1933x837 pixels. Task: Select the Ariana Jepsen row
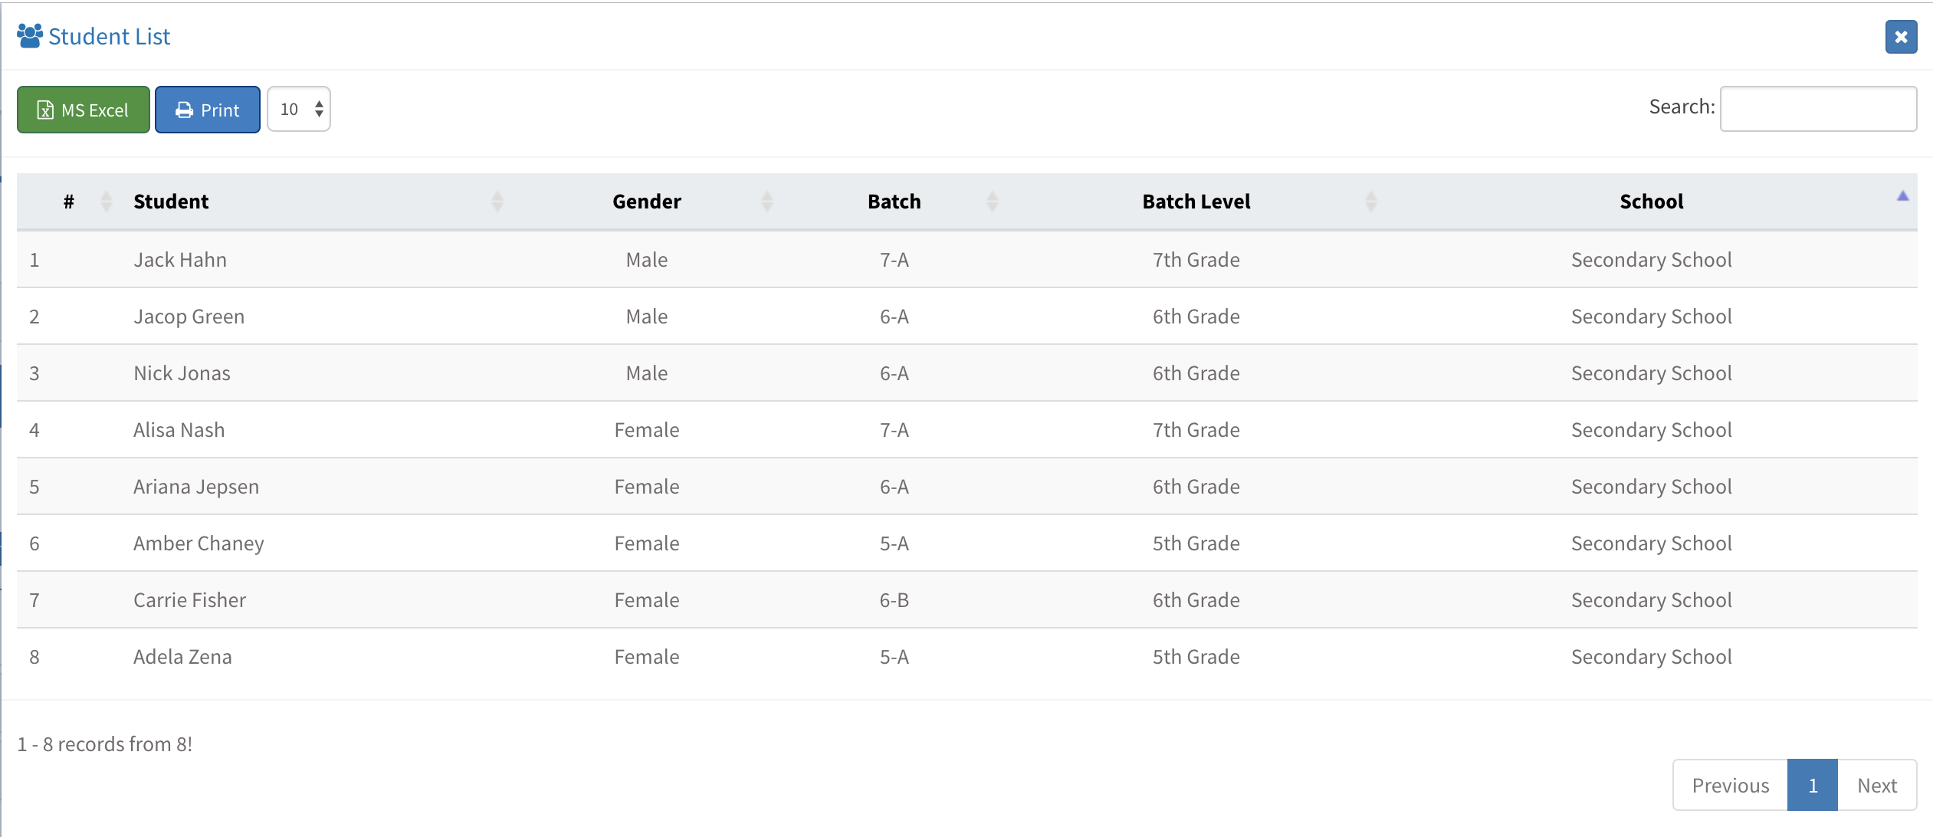tap(967, 487)
